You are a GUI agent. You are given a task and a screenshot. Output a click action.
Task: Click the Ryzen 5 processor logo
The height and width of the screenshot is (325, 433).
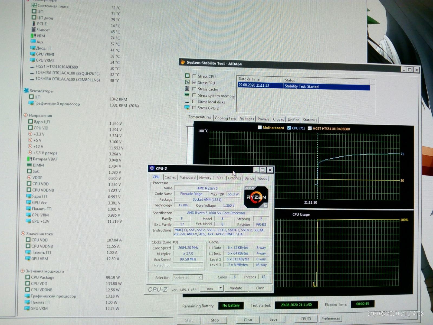pyautogui.click(x=256, y=197)
